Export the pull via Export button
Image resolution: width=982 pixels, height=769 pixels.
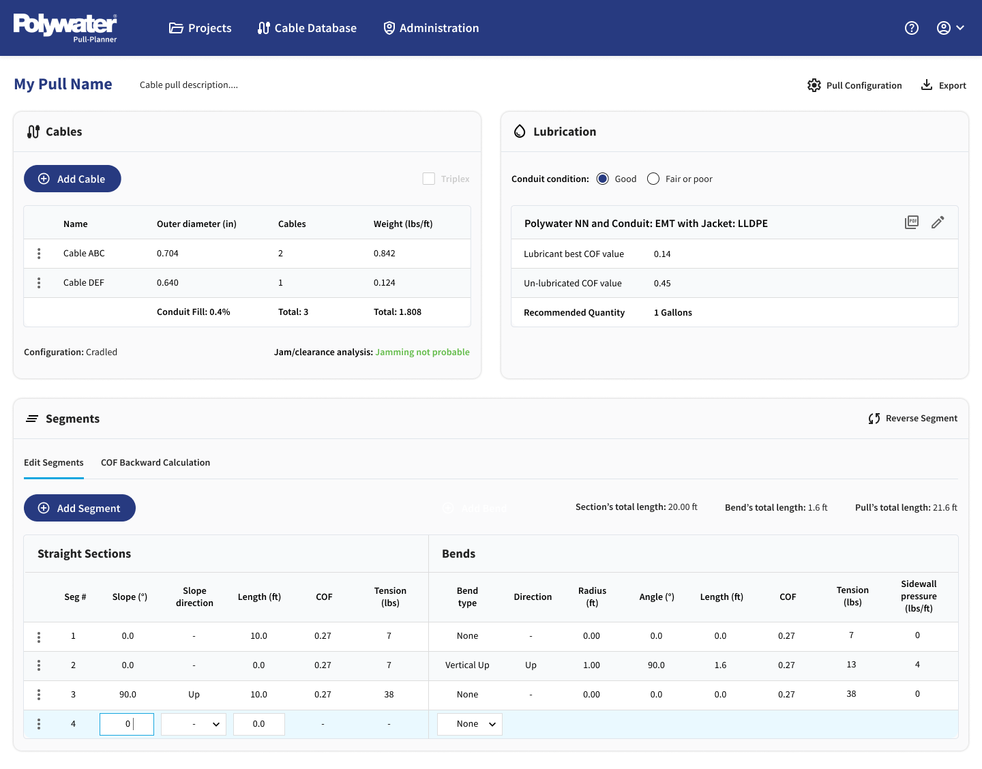pos(944,85)
